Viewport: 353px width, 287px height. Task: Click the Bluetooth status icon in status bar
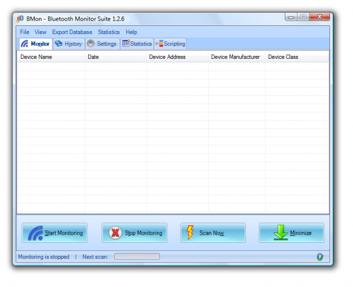[320, 257]
